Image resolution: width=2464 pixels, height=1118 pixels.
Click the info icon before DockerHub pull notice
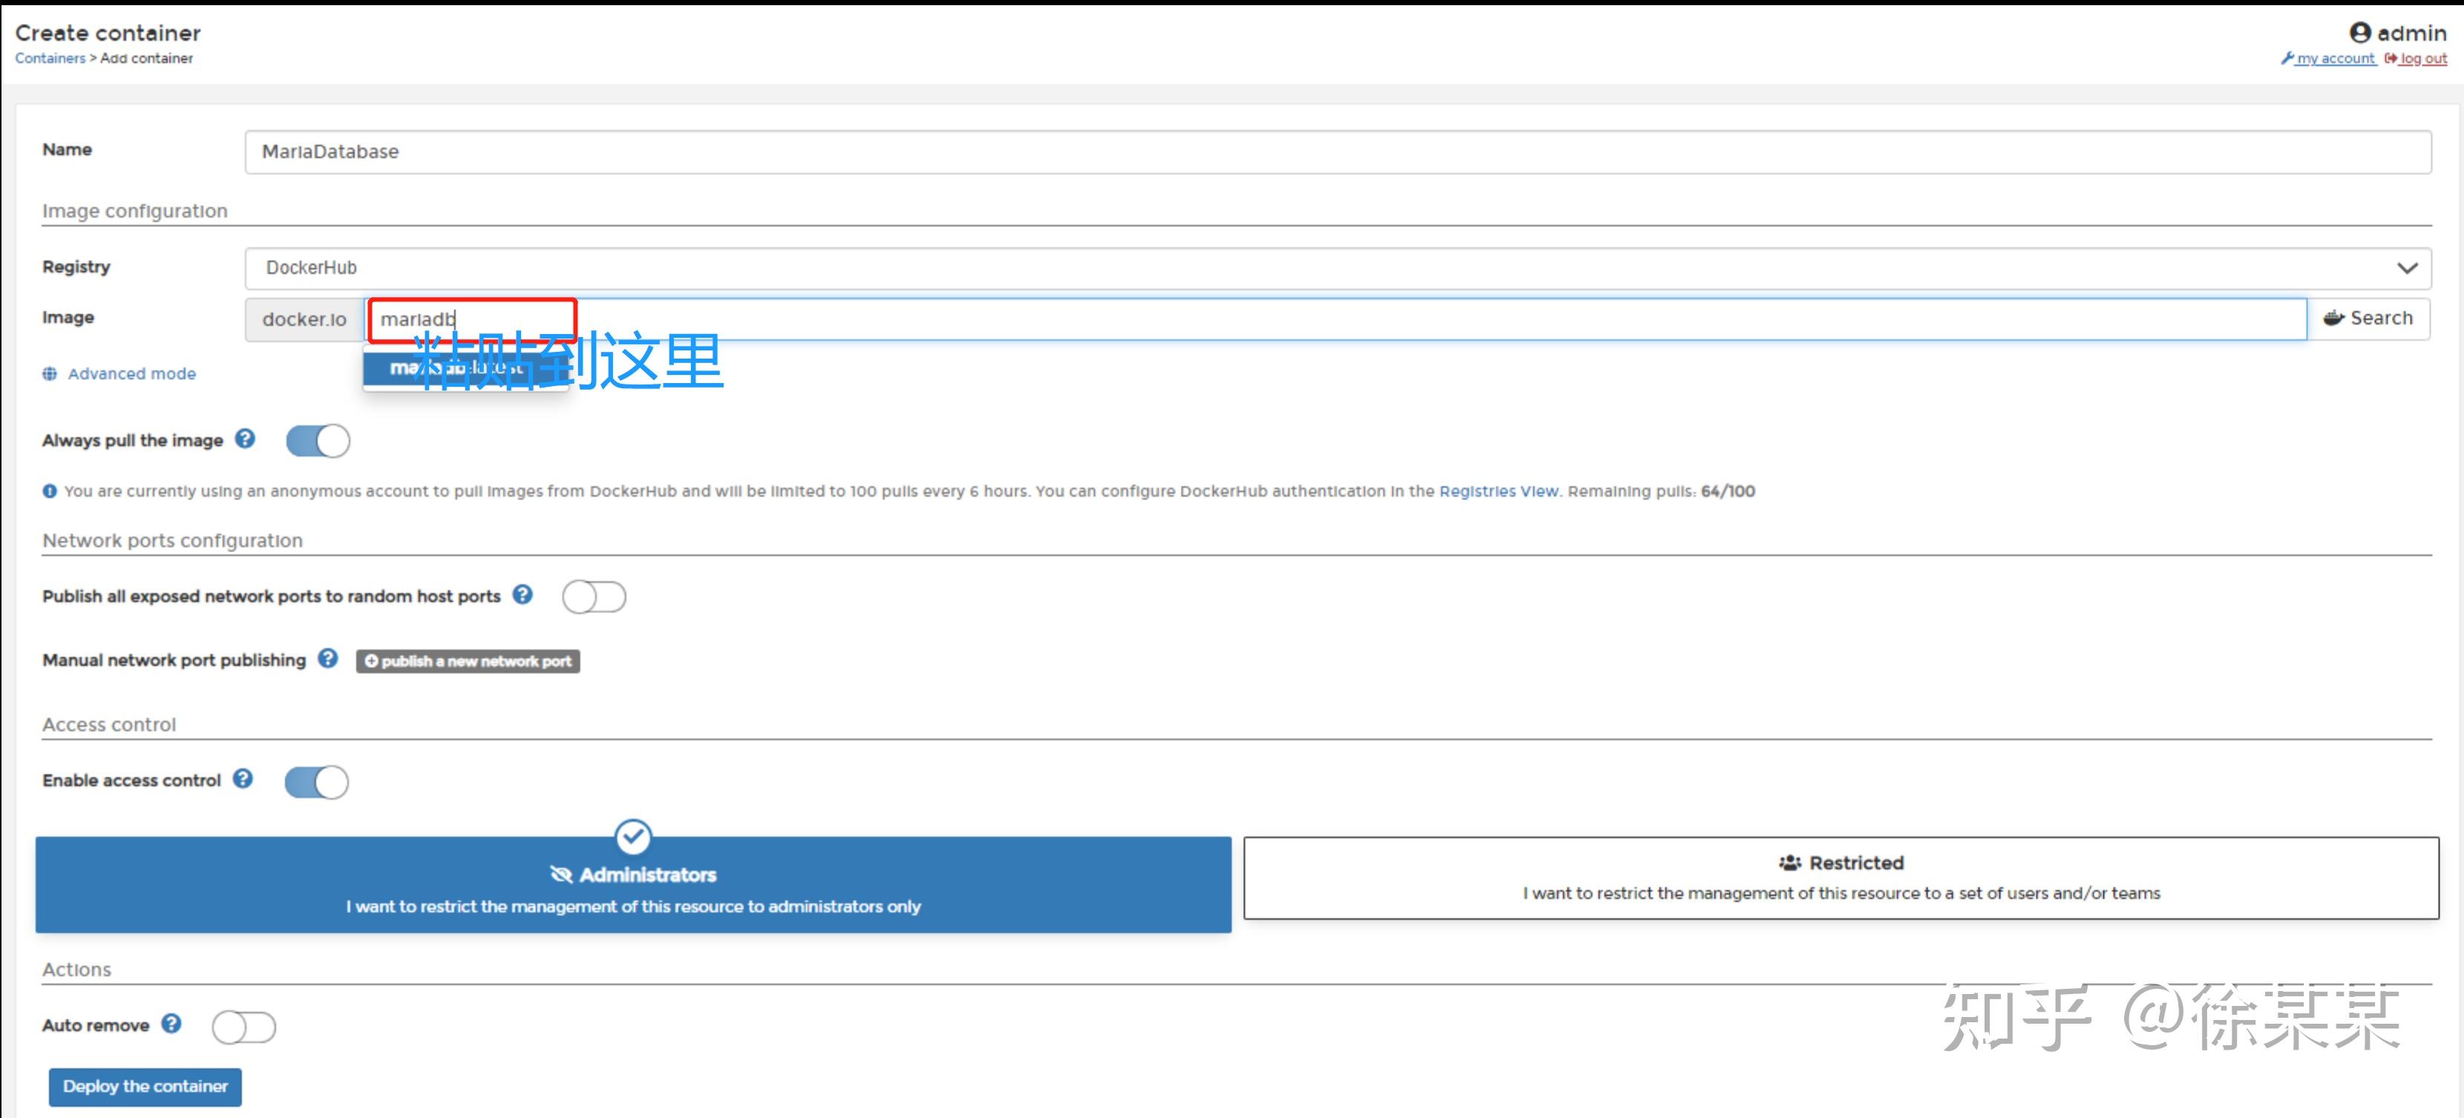coord(50,491)
